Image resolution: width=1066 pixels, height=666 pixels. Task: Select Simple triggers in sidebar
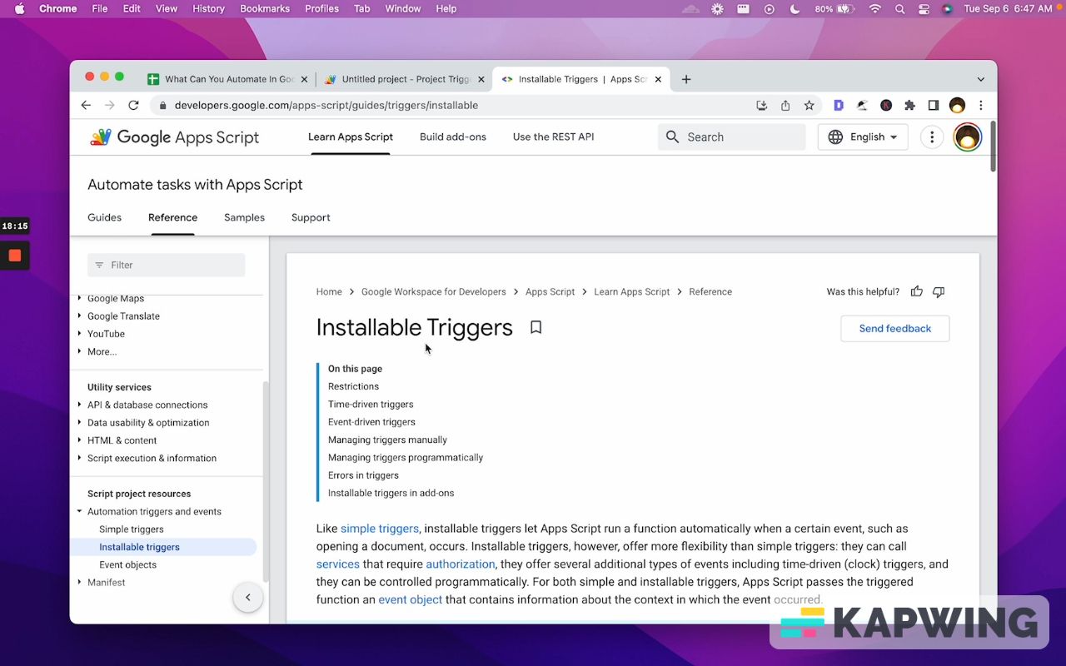click(x=132, y=529)
